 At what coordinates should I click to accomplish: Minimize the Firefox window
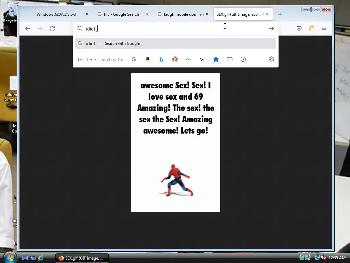pyautogui.click(x=306, y=9)
